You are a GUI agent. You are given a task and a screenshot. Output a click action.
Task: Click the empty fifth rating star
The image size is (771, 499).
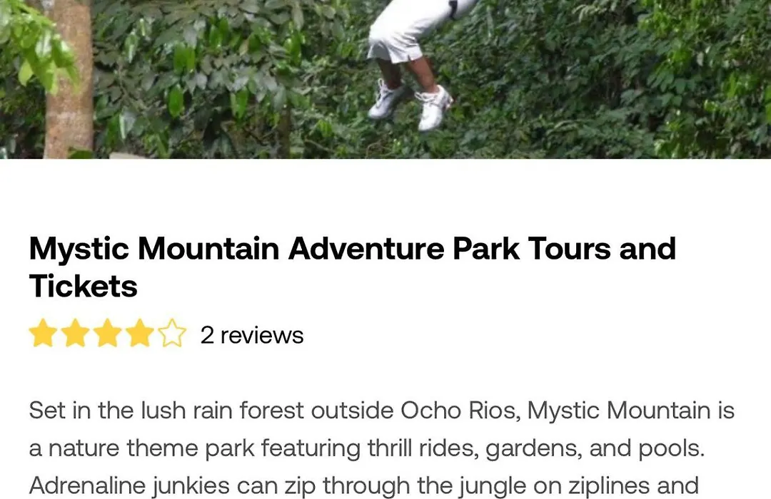tap(172, 334)
